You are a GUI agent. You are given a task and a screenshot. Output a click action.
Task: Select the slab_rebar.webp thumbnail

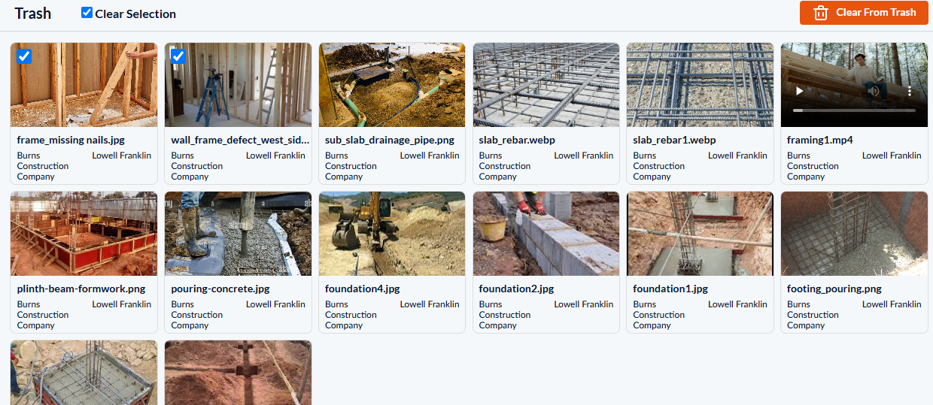546,85
